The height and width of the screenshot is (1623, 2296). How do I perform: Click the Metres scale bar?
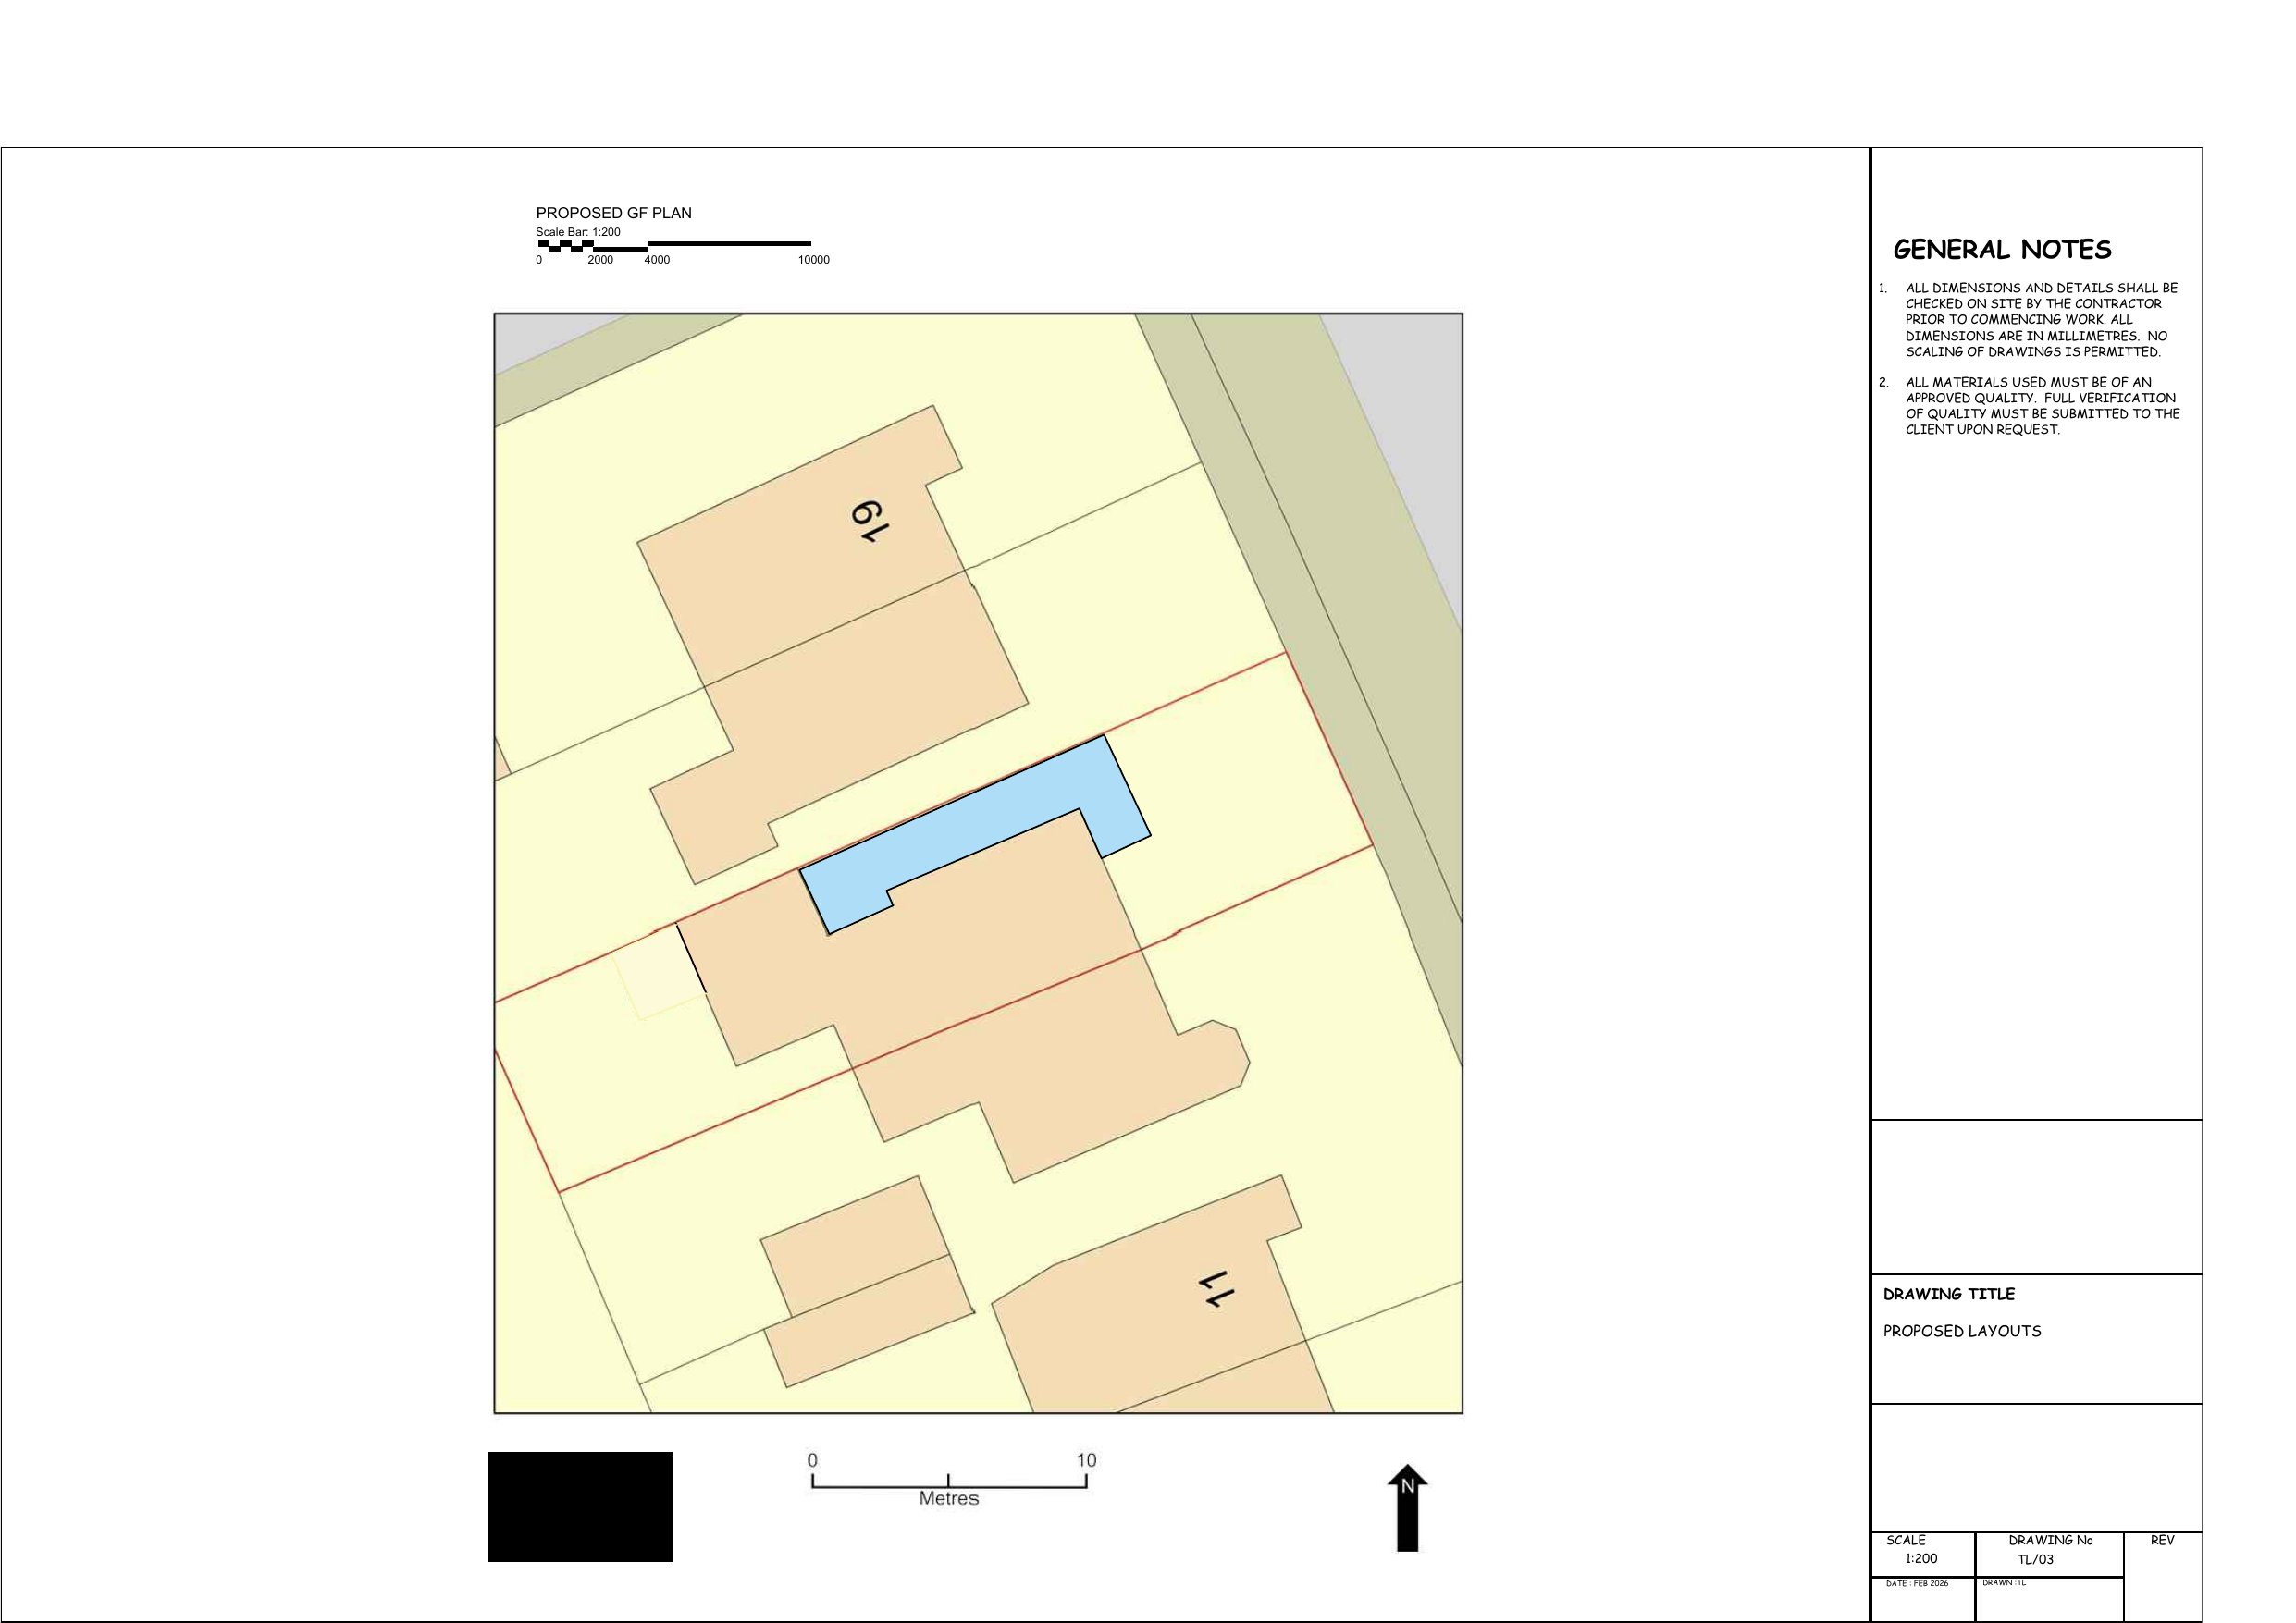click(x=948, y=1486)
